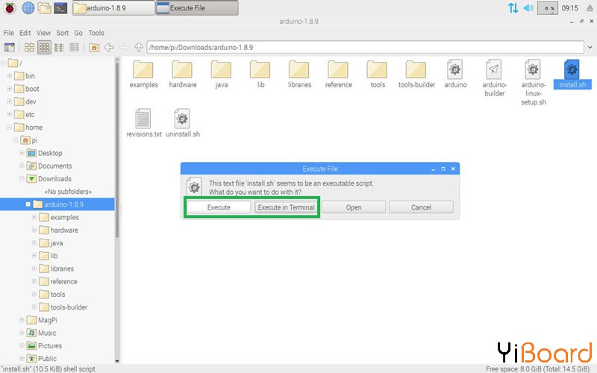597x373 pixels.
Task: Select the uninstall.sh script file
Action: click(183, 123)
